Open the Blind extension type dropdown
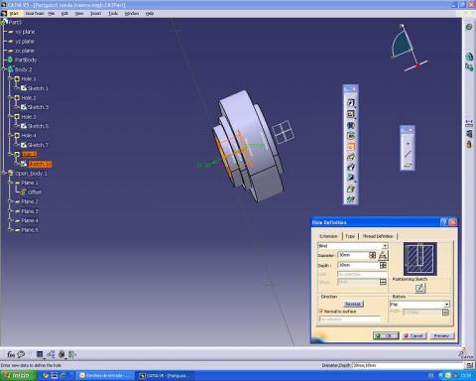Screen dimensions: 476x381 352,246
